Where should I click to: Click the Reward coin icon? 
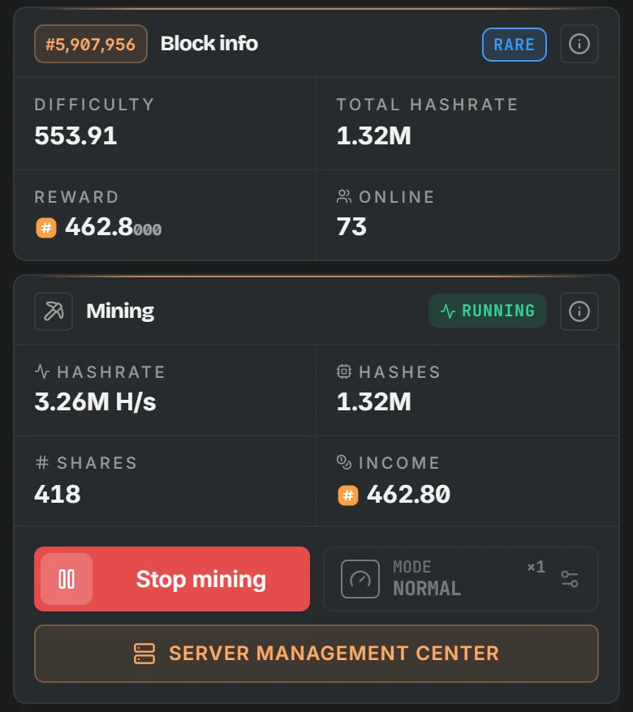46,228
